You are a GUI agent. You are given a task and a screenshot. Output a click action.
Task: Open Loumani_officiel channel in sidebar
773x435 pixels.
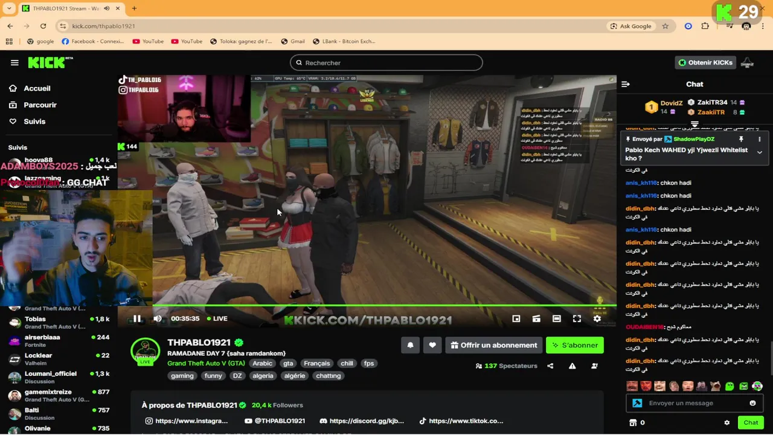click(58, 377)
